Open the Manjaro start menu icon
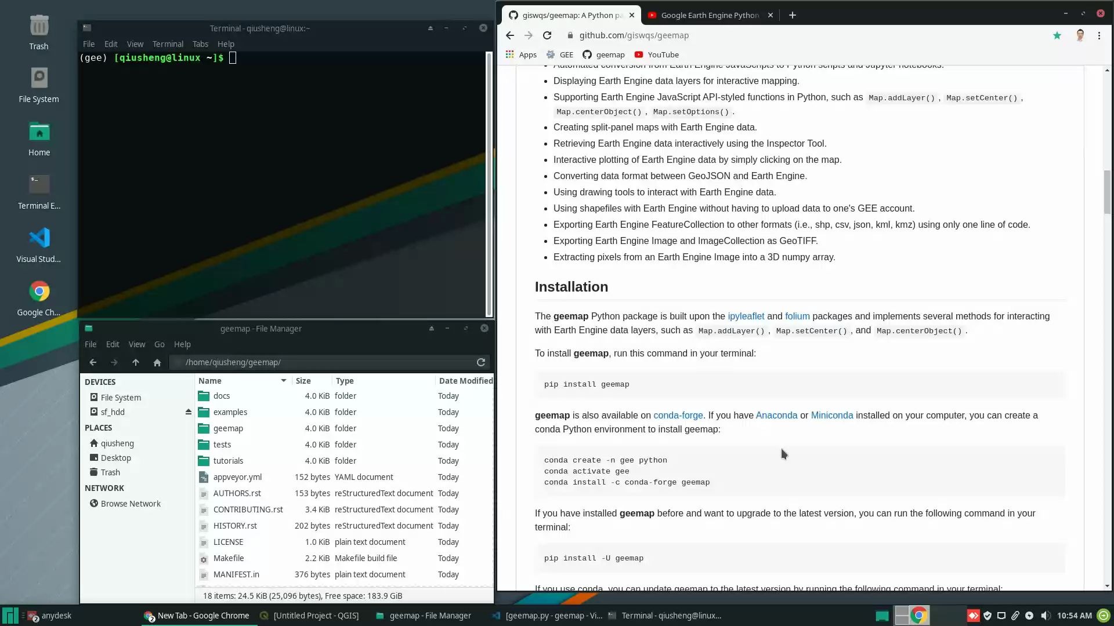This screenshot has height=626, width=1114. [x=10, y=616]
